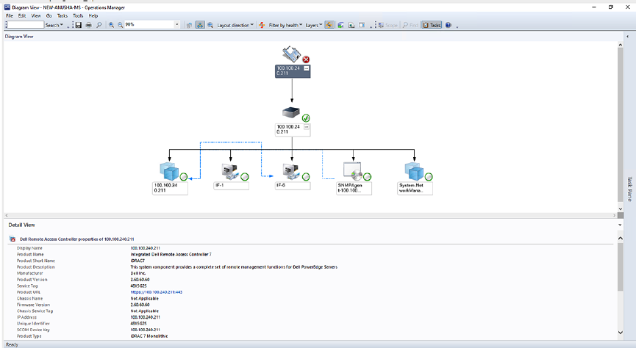The height and width of the screenshot is (348, 636).
Task: Open the Tasks menu
Action: [x=62, y=16]
